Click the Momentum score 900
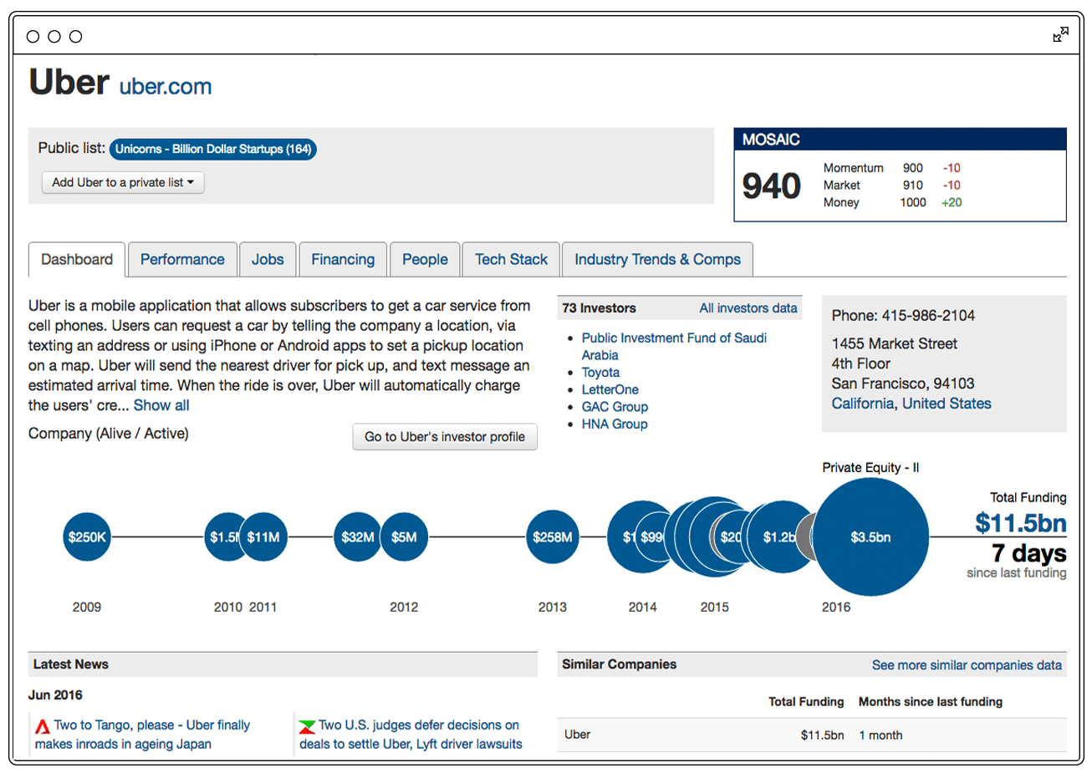Screen dimensions: 1087x778 click(913, 168)
